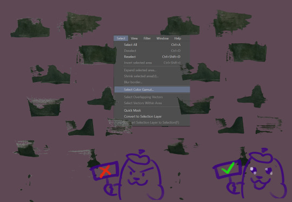This screenshot has height=202, width=292.
Task: Click Invert selected area entry
Action: tap(152, 63)
